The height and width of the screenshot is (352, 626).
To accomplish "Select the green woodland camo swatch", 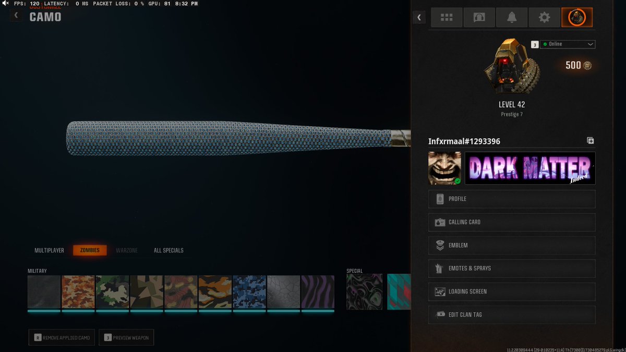I will click(x=112, y=292).
